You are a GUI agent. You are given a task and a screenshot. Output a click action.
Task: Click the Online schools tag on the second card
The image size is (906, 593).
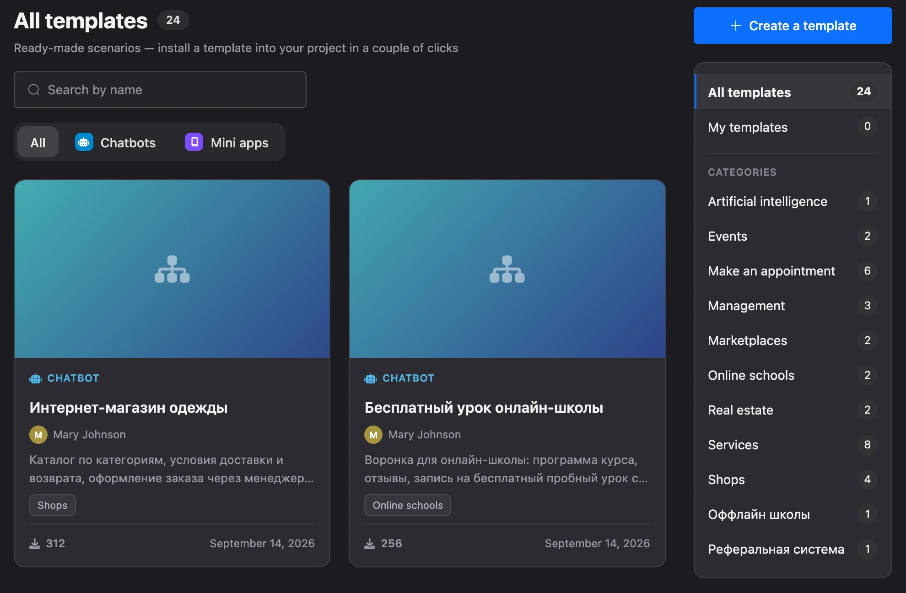point(408,505)
